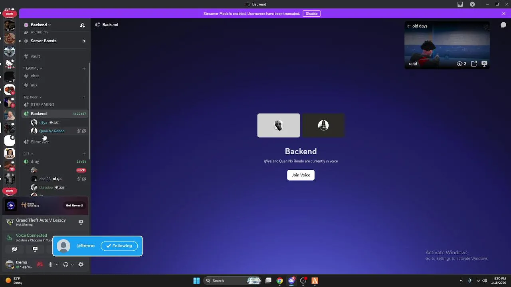
Task: Open the chat text channel
Action: pyautogui.click(x=54, y=76)
